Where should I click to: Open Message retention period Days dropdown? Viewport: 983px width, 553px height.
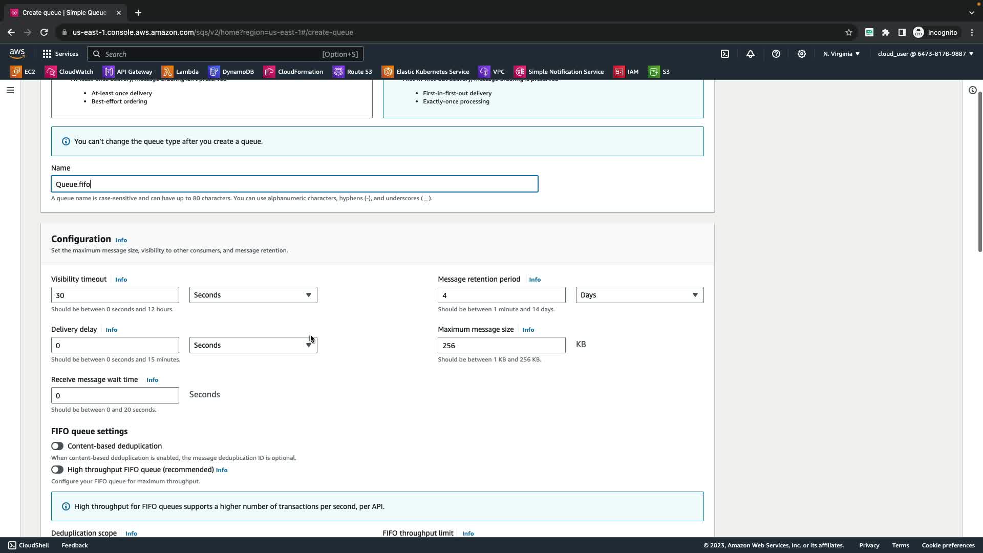[x=639, y=295]
